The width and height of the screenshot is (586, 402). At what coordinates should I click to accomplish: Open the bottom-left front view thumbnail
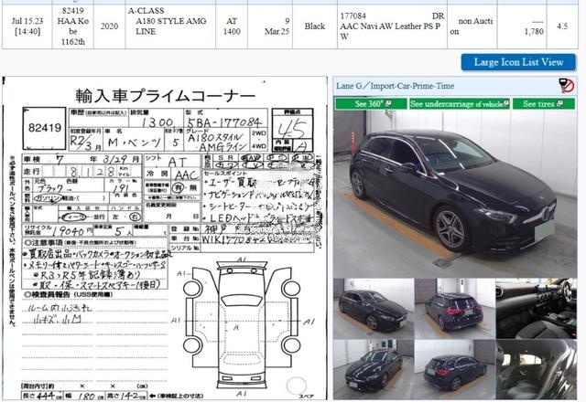pos(373,370)
